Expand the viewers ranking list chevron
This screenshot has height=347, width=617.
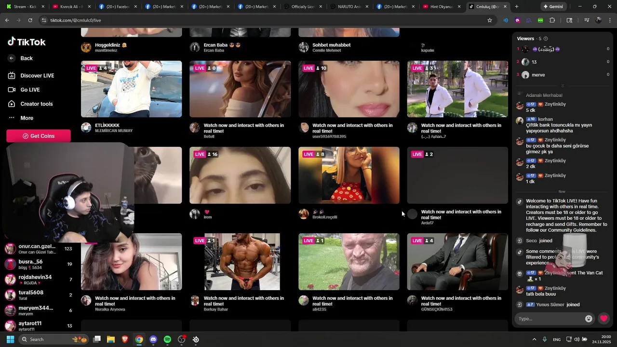(x=562, y=86)
